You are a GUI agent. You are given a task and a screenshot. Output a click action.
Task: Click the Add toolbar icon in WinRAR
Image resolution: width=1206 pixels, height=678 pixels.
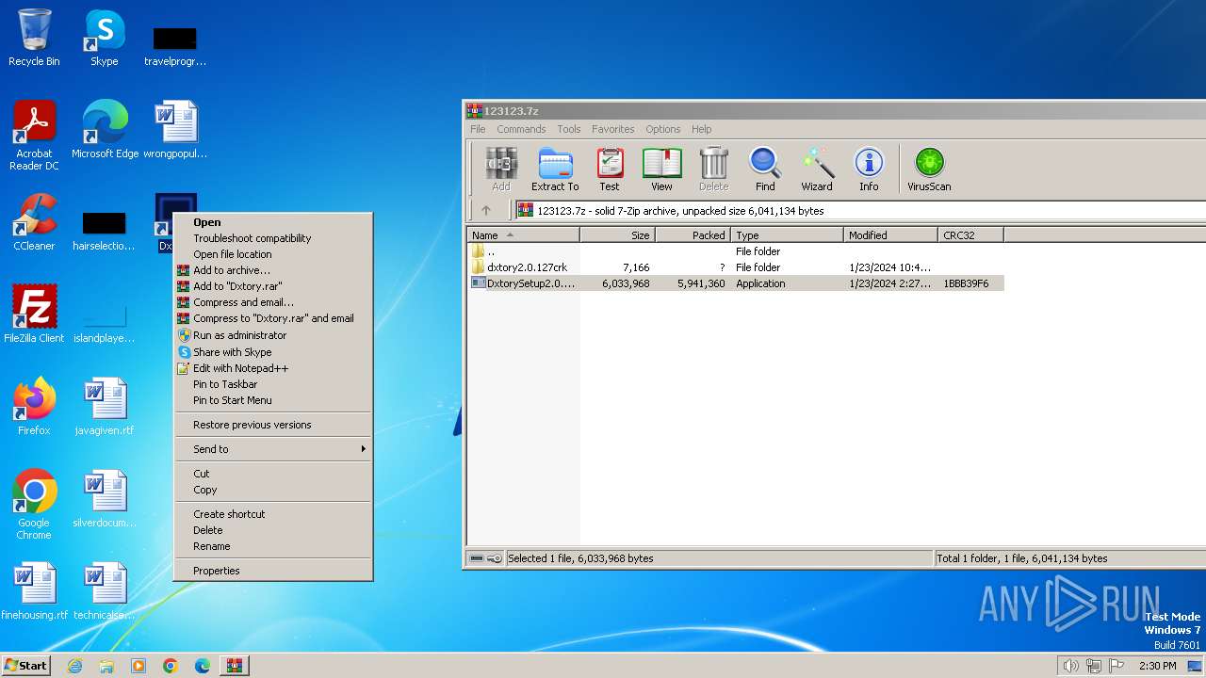500,169
